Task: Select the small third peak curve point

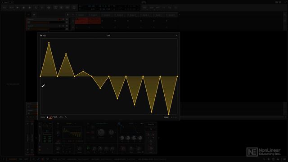Action: click(83, 71)
